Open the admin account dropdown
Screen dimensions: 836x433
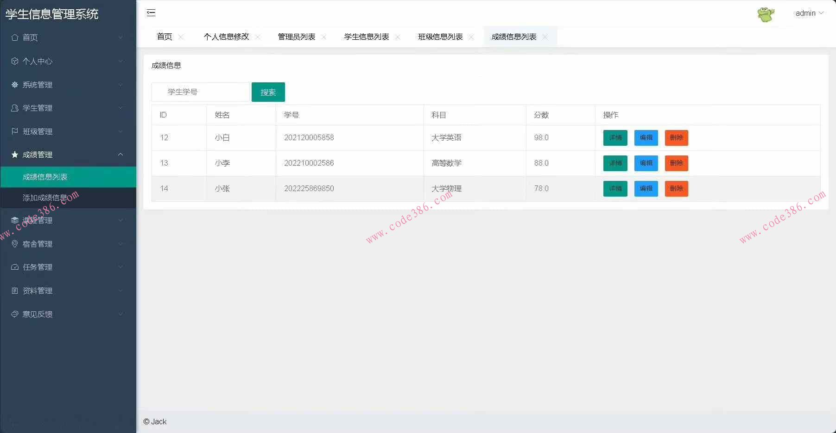(x=810, y=13)
